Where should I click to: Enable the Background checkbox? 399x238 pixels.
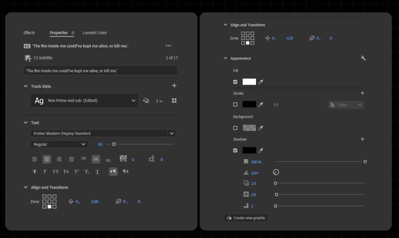[235, 128]
